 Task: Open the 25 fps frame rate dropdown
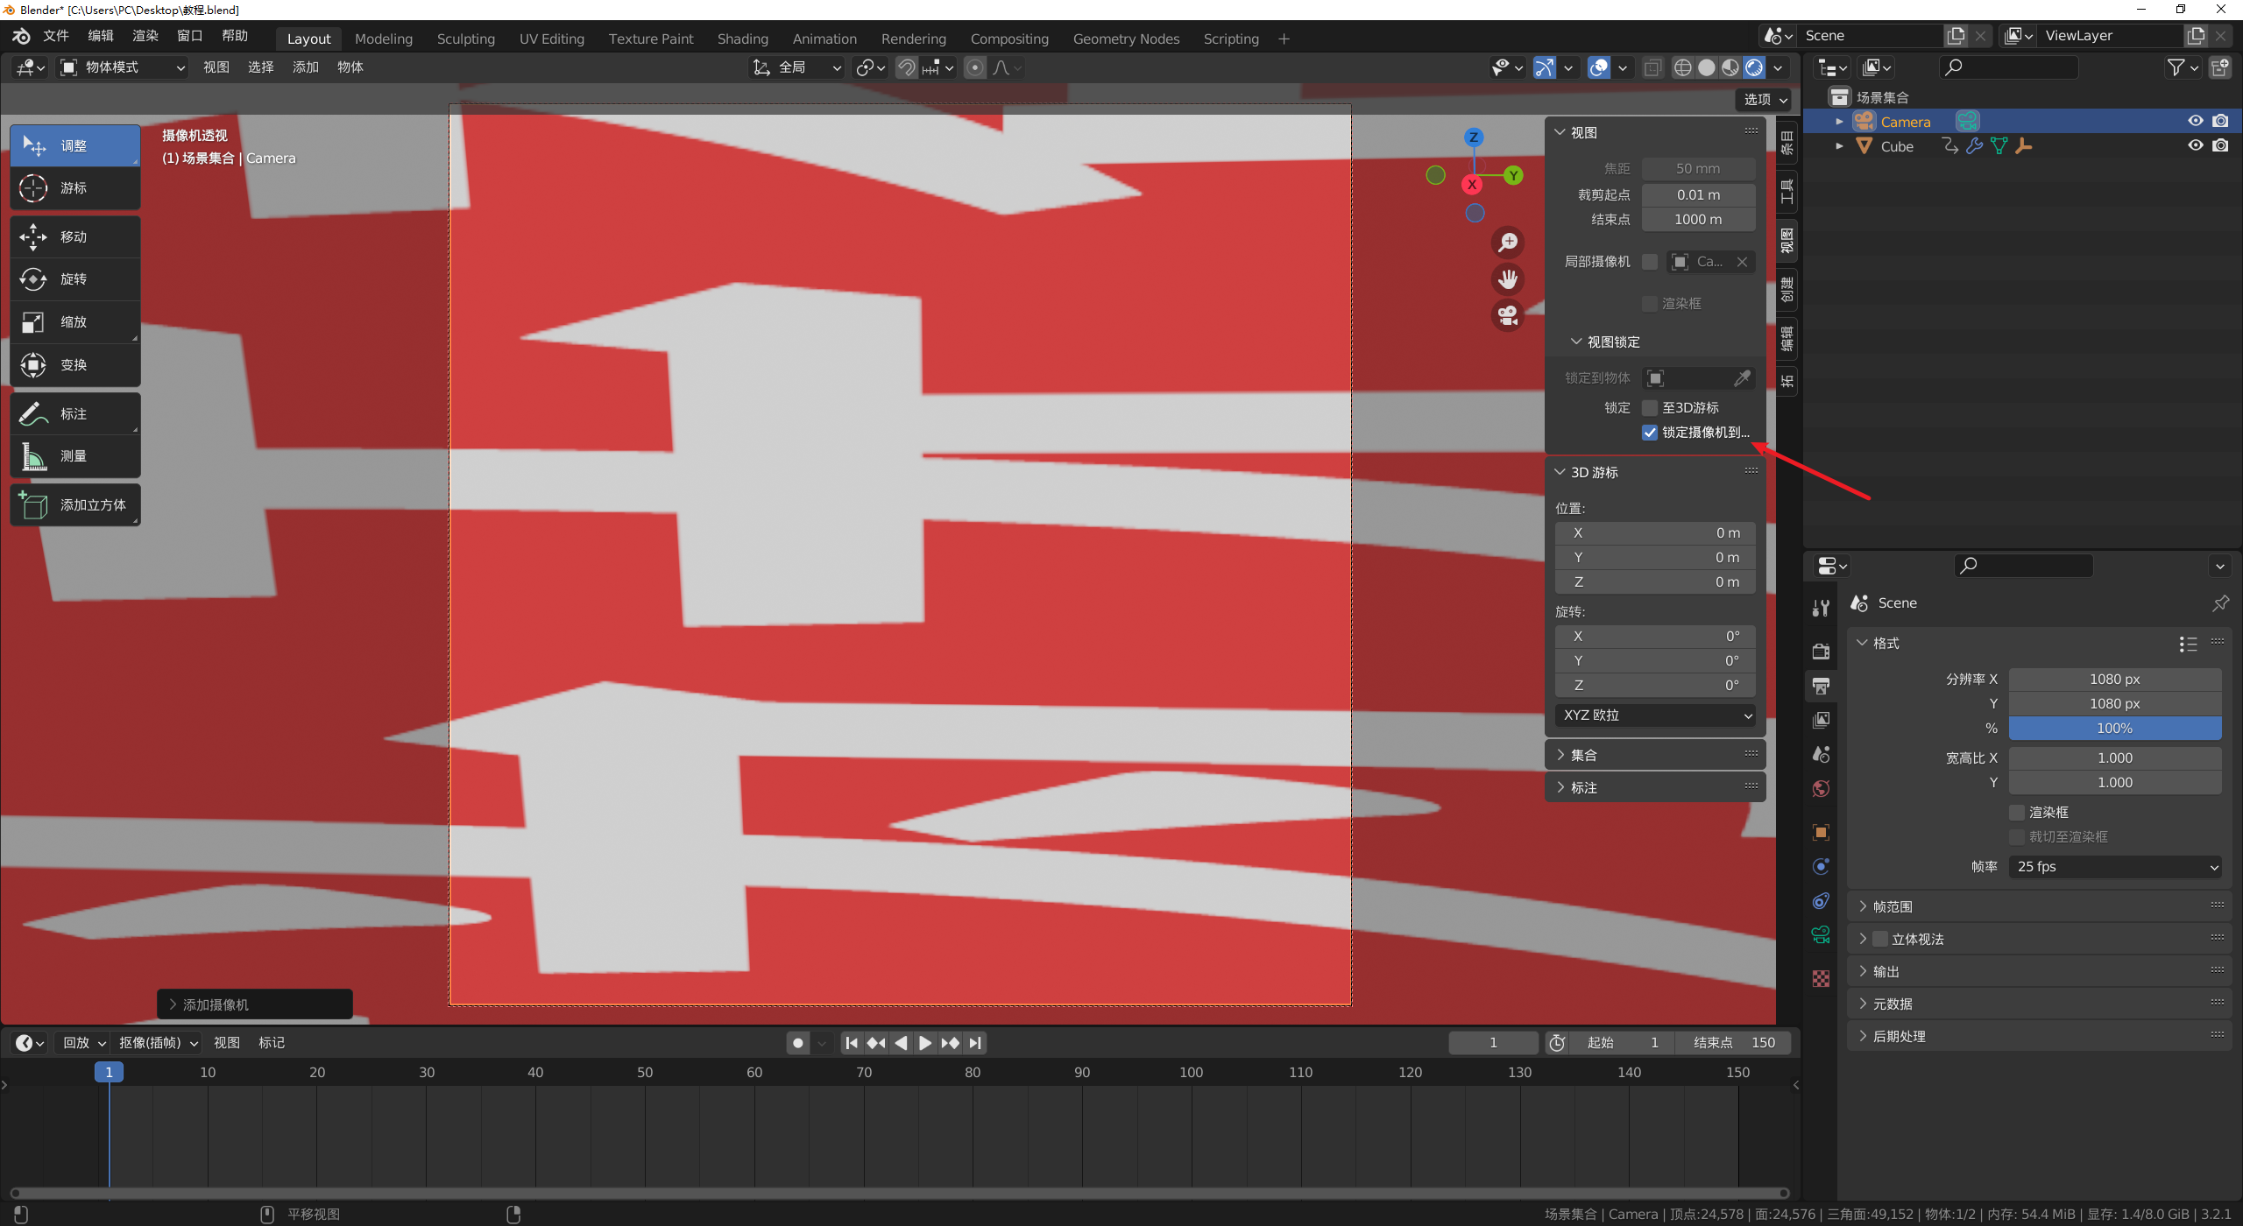point(2114,867)
